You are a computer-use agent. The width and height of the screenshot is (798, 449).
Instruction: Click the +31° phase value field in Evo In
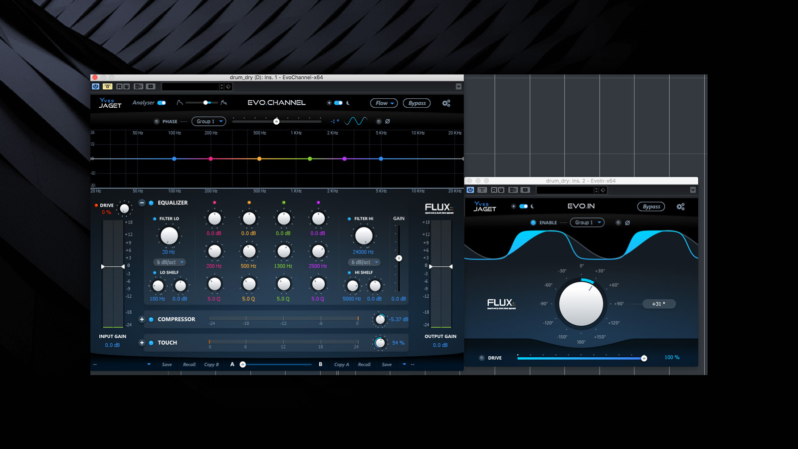coord(659,304)
